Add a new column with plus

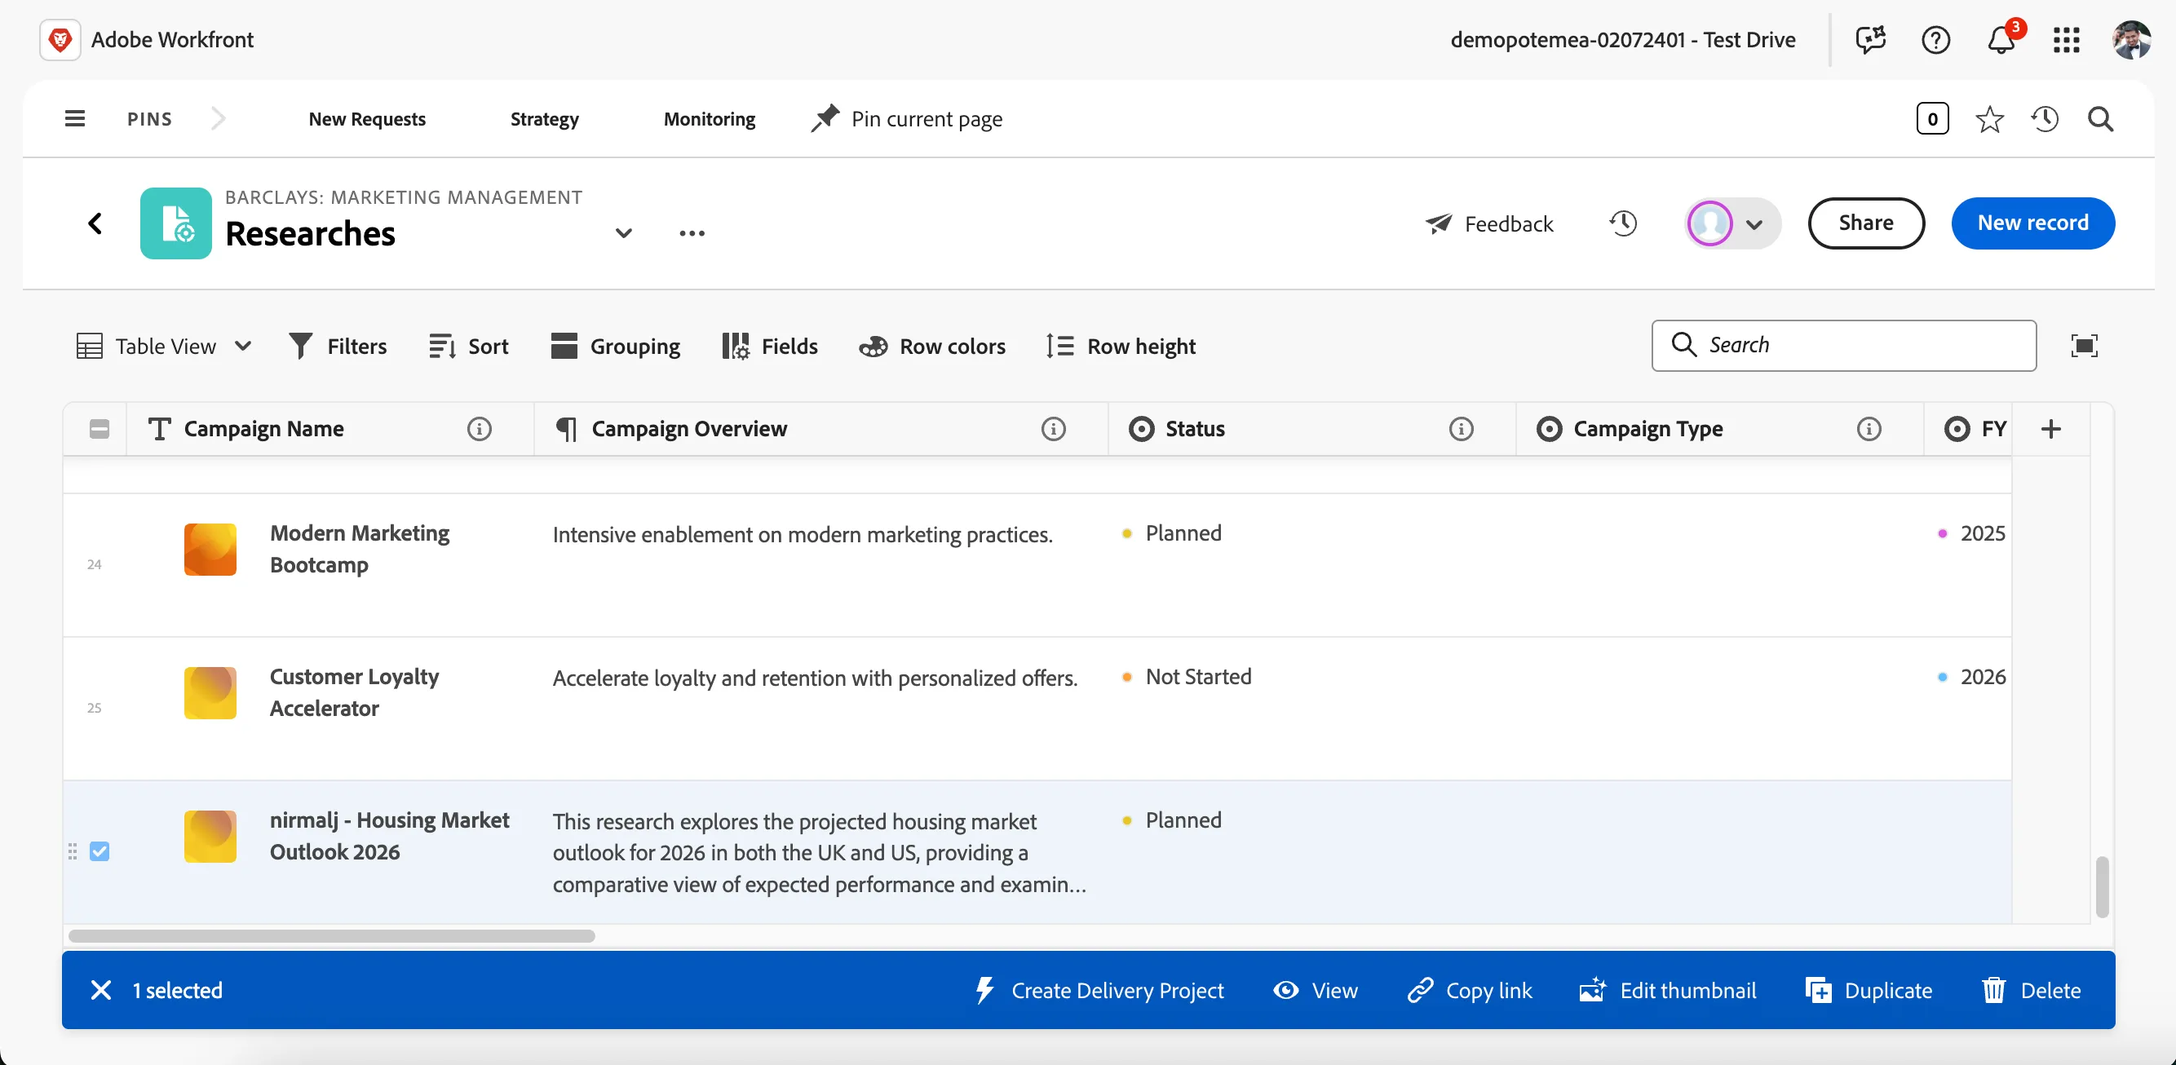coord(2051,429)
